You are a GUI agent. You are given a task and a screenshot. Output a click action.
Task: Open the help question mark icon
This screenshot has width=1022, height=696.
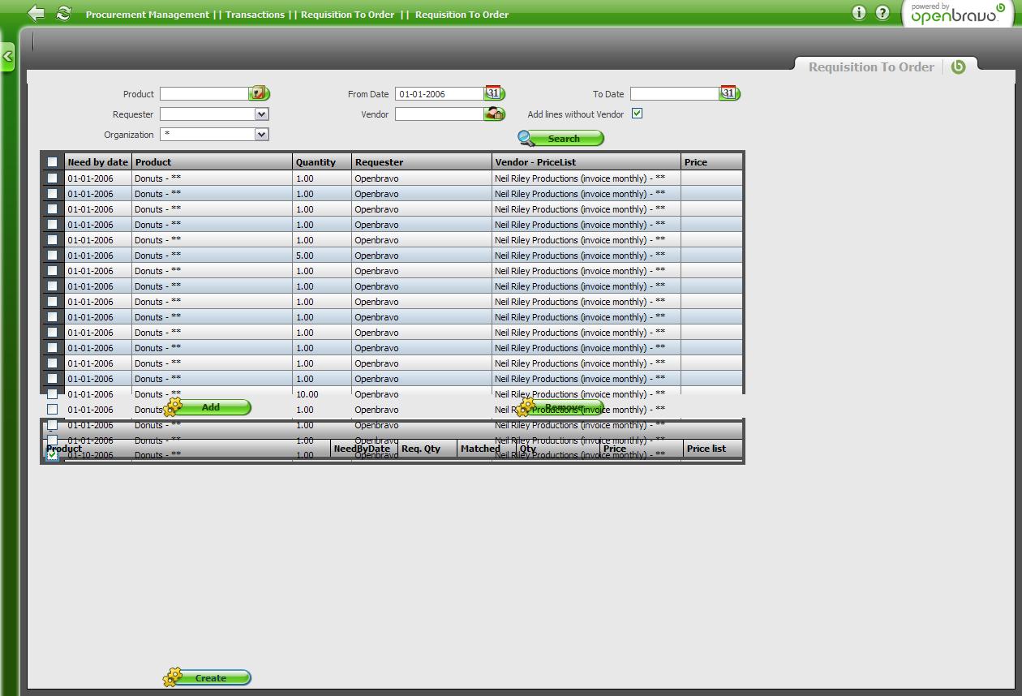(883, 13)
